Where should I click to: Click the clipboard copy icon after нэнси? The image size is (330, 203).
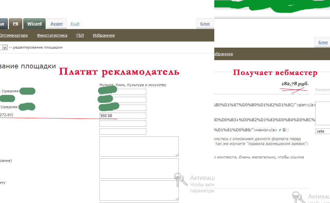(x=284, y=130)
